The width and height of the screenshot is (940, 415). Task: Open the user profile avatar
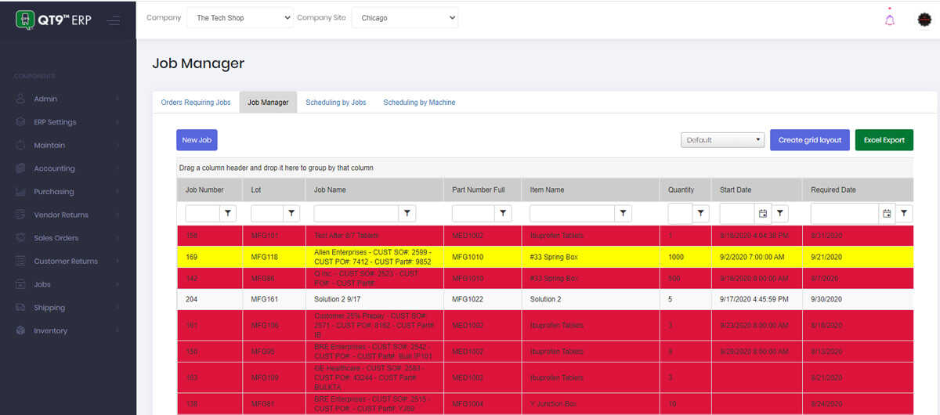pos(924,20)
